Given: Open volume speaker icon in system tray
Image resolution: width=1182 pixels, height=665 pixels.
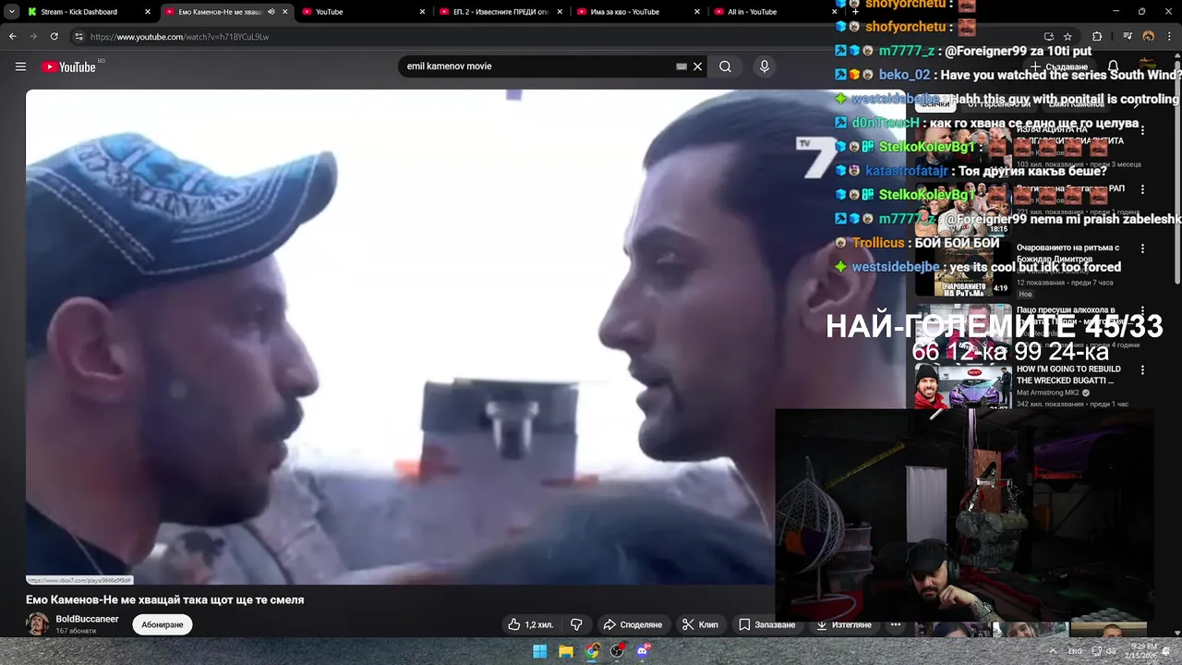Looking at the screenshot, I should coord(1112,651).
